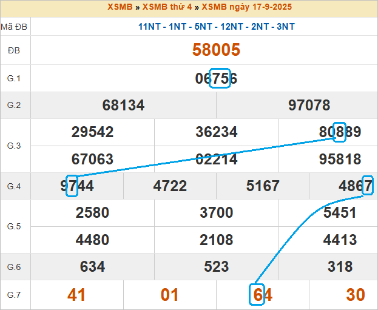Click the highlighted digit 7 in 9744
Viewport: 378px width, 310px height.
coord(72,186)
